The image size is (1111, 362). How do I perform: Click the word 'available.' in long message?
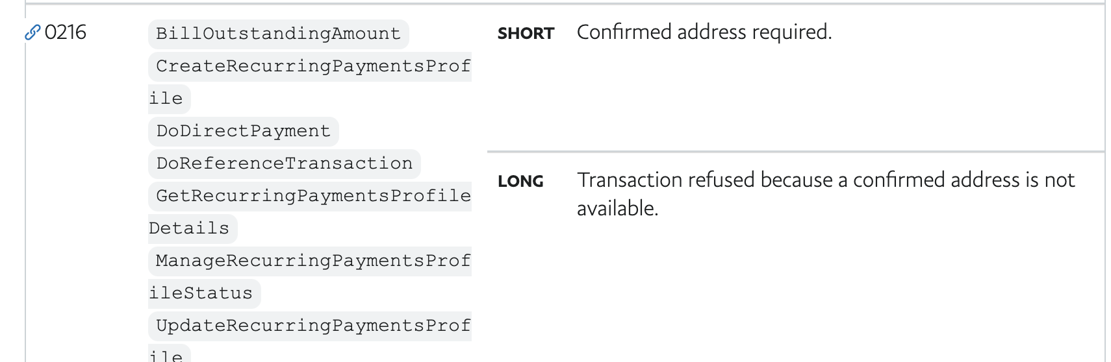click(x=617, y=208)
